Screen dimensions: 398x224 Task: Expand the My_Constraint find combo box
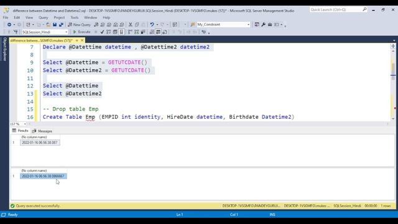(248, 25)
